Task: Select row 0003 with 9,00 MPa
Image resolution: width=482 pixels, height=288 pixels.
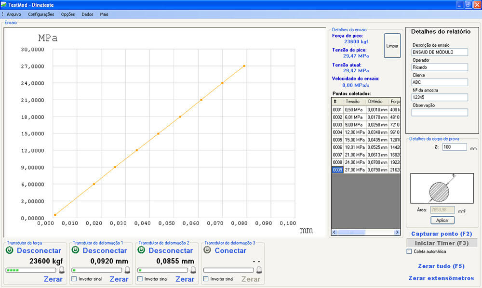Action: click(366, 125)
